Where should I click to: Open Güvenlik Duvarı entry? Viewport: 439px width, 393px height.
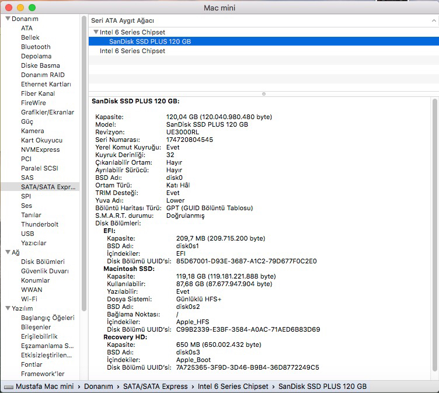pyautogui.click(x=45, y=271)
